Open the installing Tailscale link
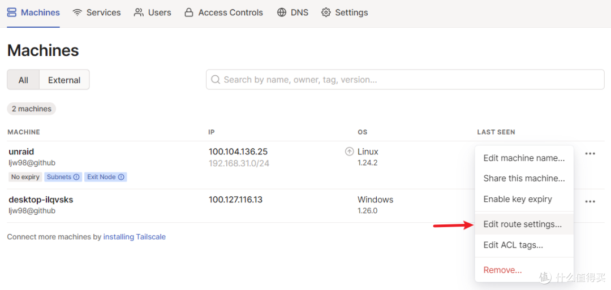This screenshot has height=290, width=611. pyautogui.click(x=135, y=237)
